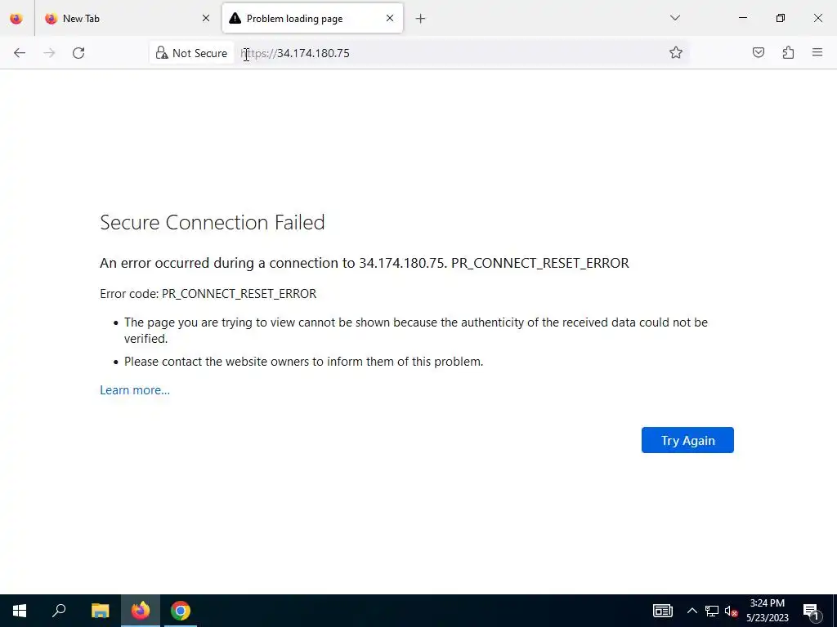Expand the List all tabs chevron
This screenshot has height=627, width=837.
click(674, 18)
